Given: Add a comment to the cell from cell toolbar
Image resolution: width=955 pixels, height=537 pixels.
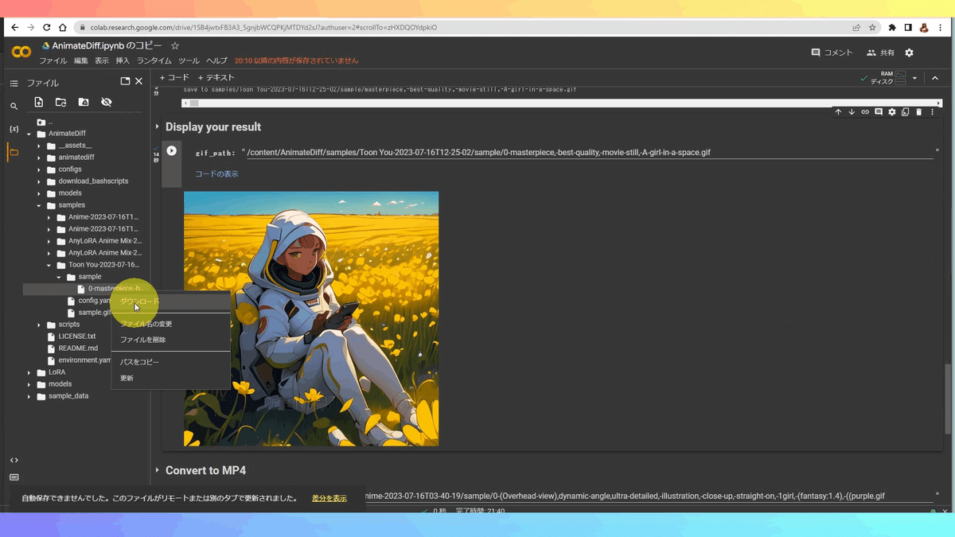Looking at the screenshot, I should (879, 112).
